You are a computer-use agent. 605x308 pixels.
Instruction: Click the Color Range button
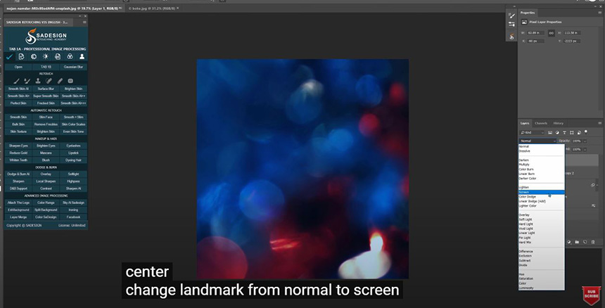coord(46,203)
